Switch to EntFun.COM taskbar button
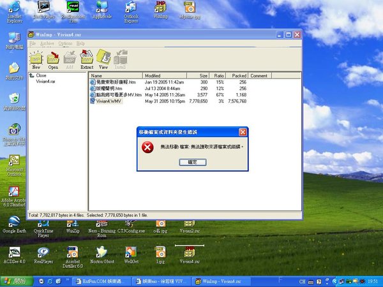Image resolution: width=383 pixels, height=287 pixels. click(x=101, y=281)
